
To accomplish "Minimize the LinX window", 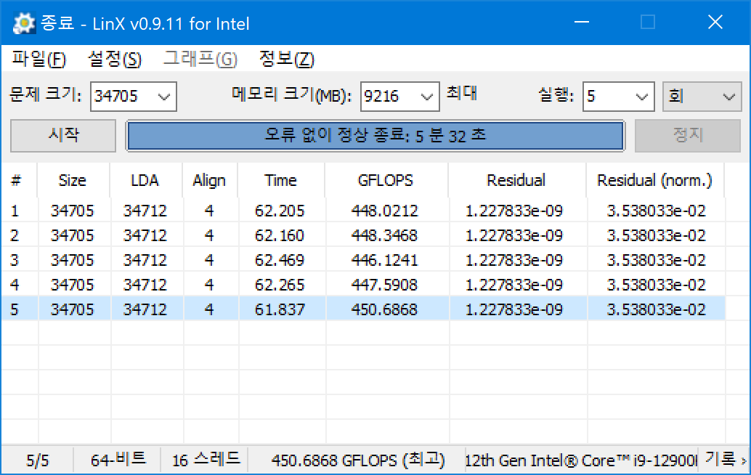I will pos(582,22).
